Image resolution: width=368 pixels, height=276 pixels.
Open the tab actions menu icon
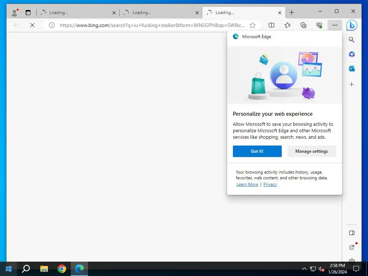[x=28, y=13]
